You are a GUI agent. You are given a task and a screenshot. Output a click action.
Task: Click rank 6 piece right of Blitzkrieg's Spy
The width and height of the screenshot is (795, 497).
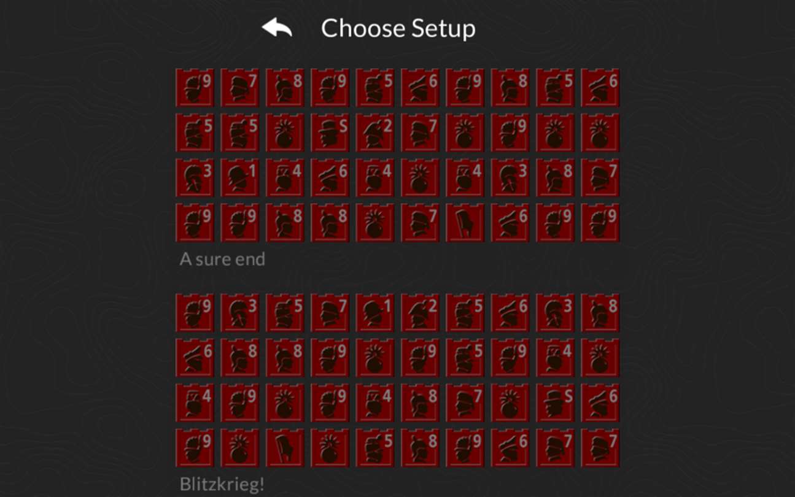click(x=601, y=403)
